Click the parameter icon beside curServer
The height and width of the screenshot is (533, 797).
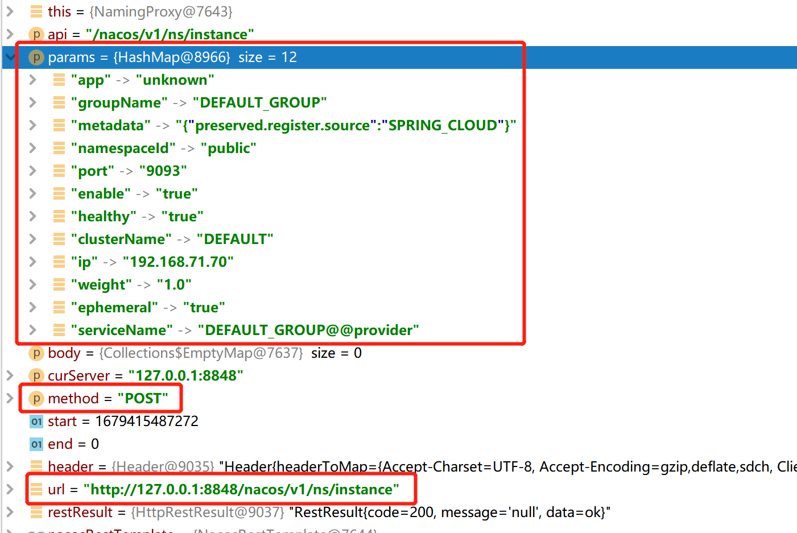click(x=36, y=375)
